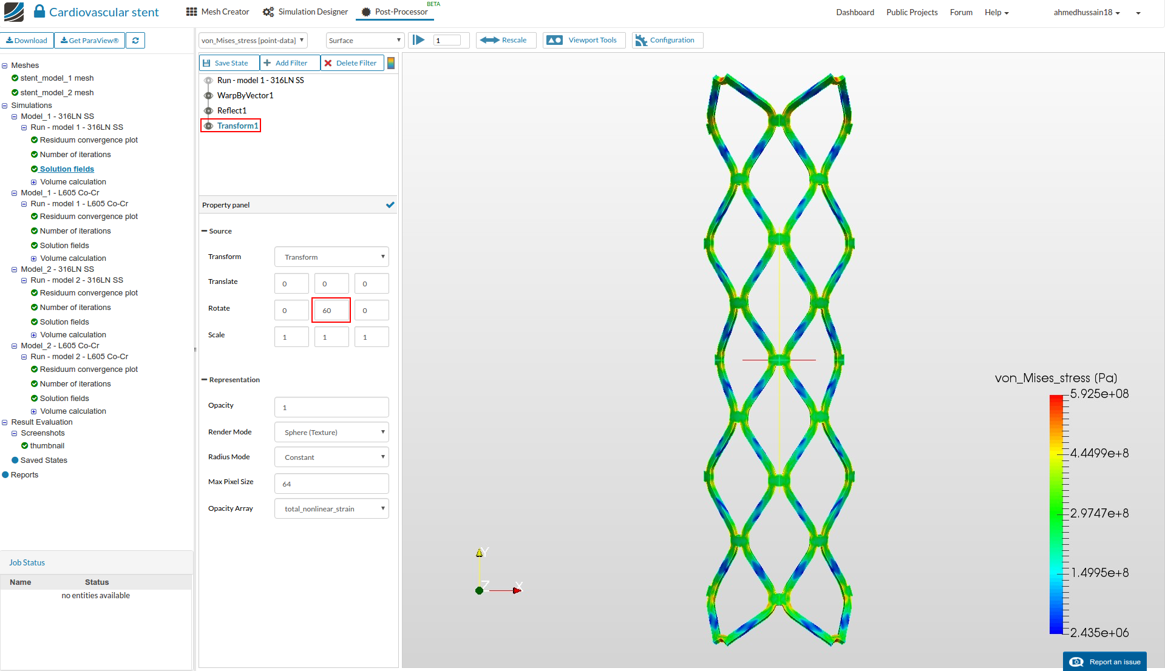
Task: Click the SimScale logo
Action: (x=13, y=12)
